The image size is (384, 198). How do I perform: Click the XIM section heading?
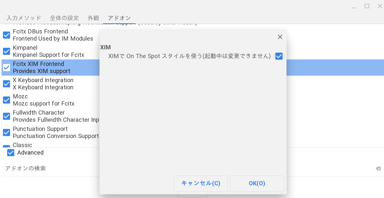(x=106, y=47)
